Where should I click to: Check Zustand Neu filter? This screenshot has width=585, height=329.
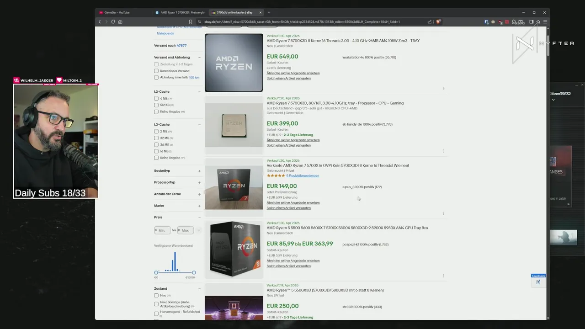click(x=156, y=295)
